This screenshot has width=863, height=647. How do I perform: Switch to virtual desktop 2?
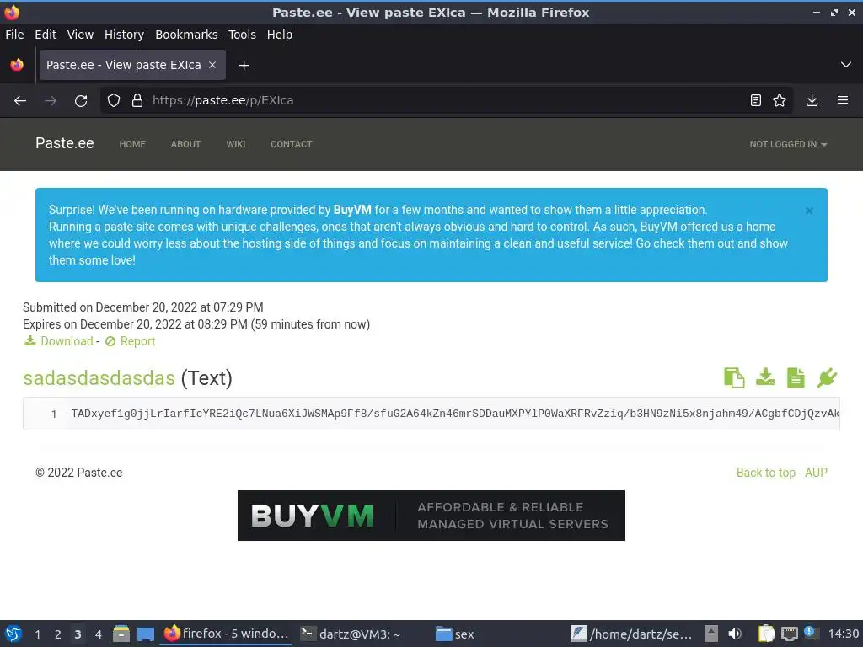point(58,634)
